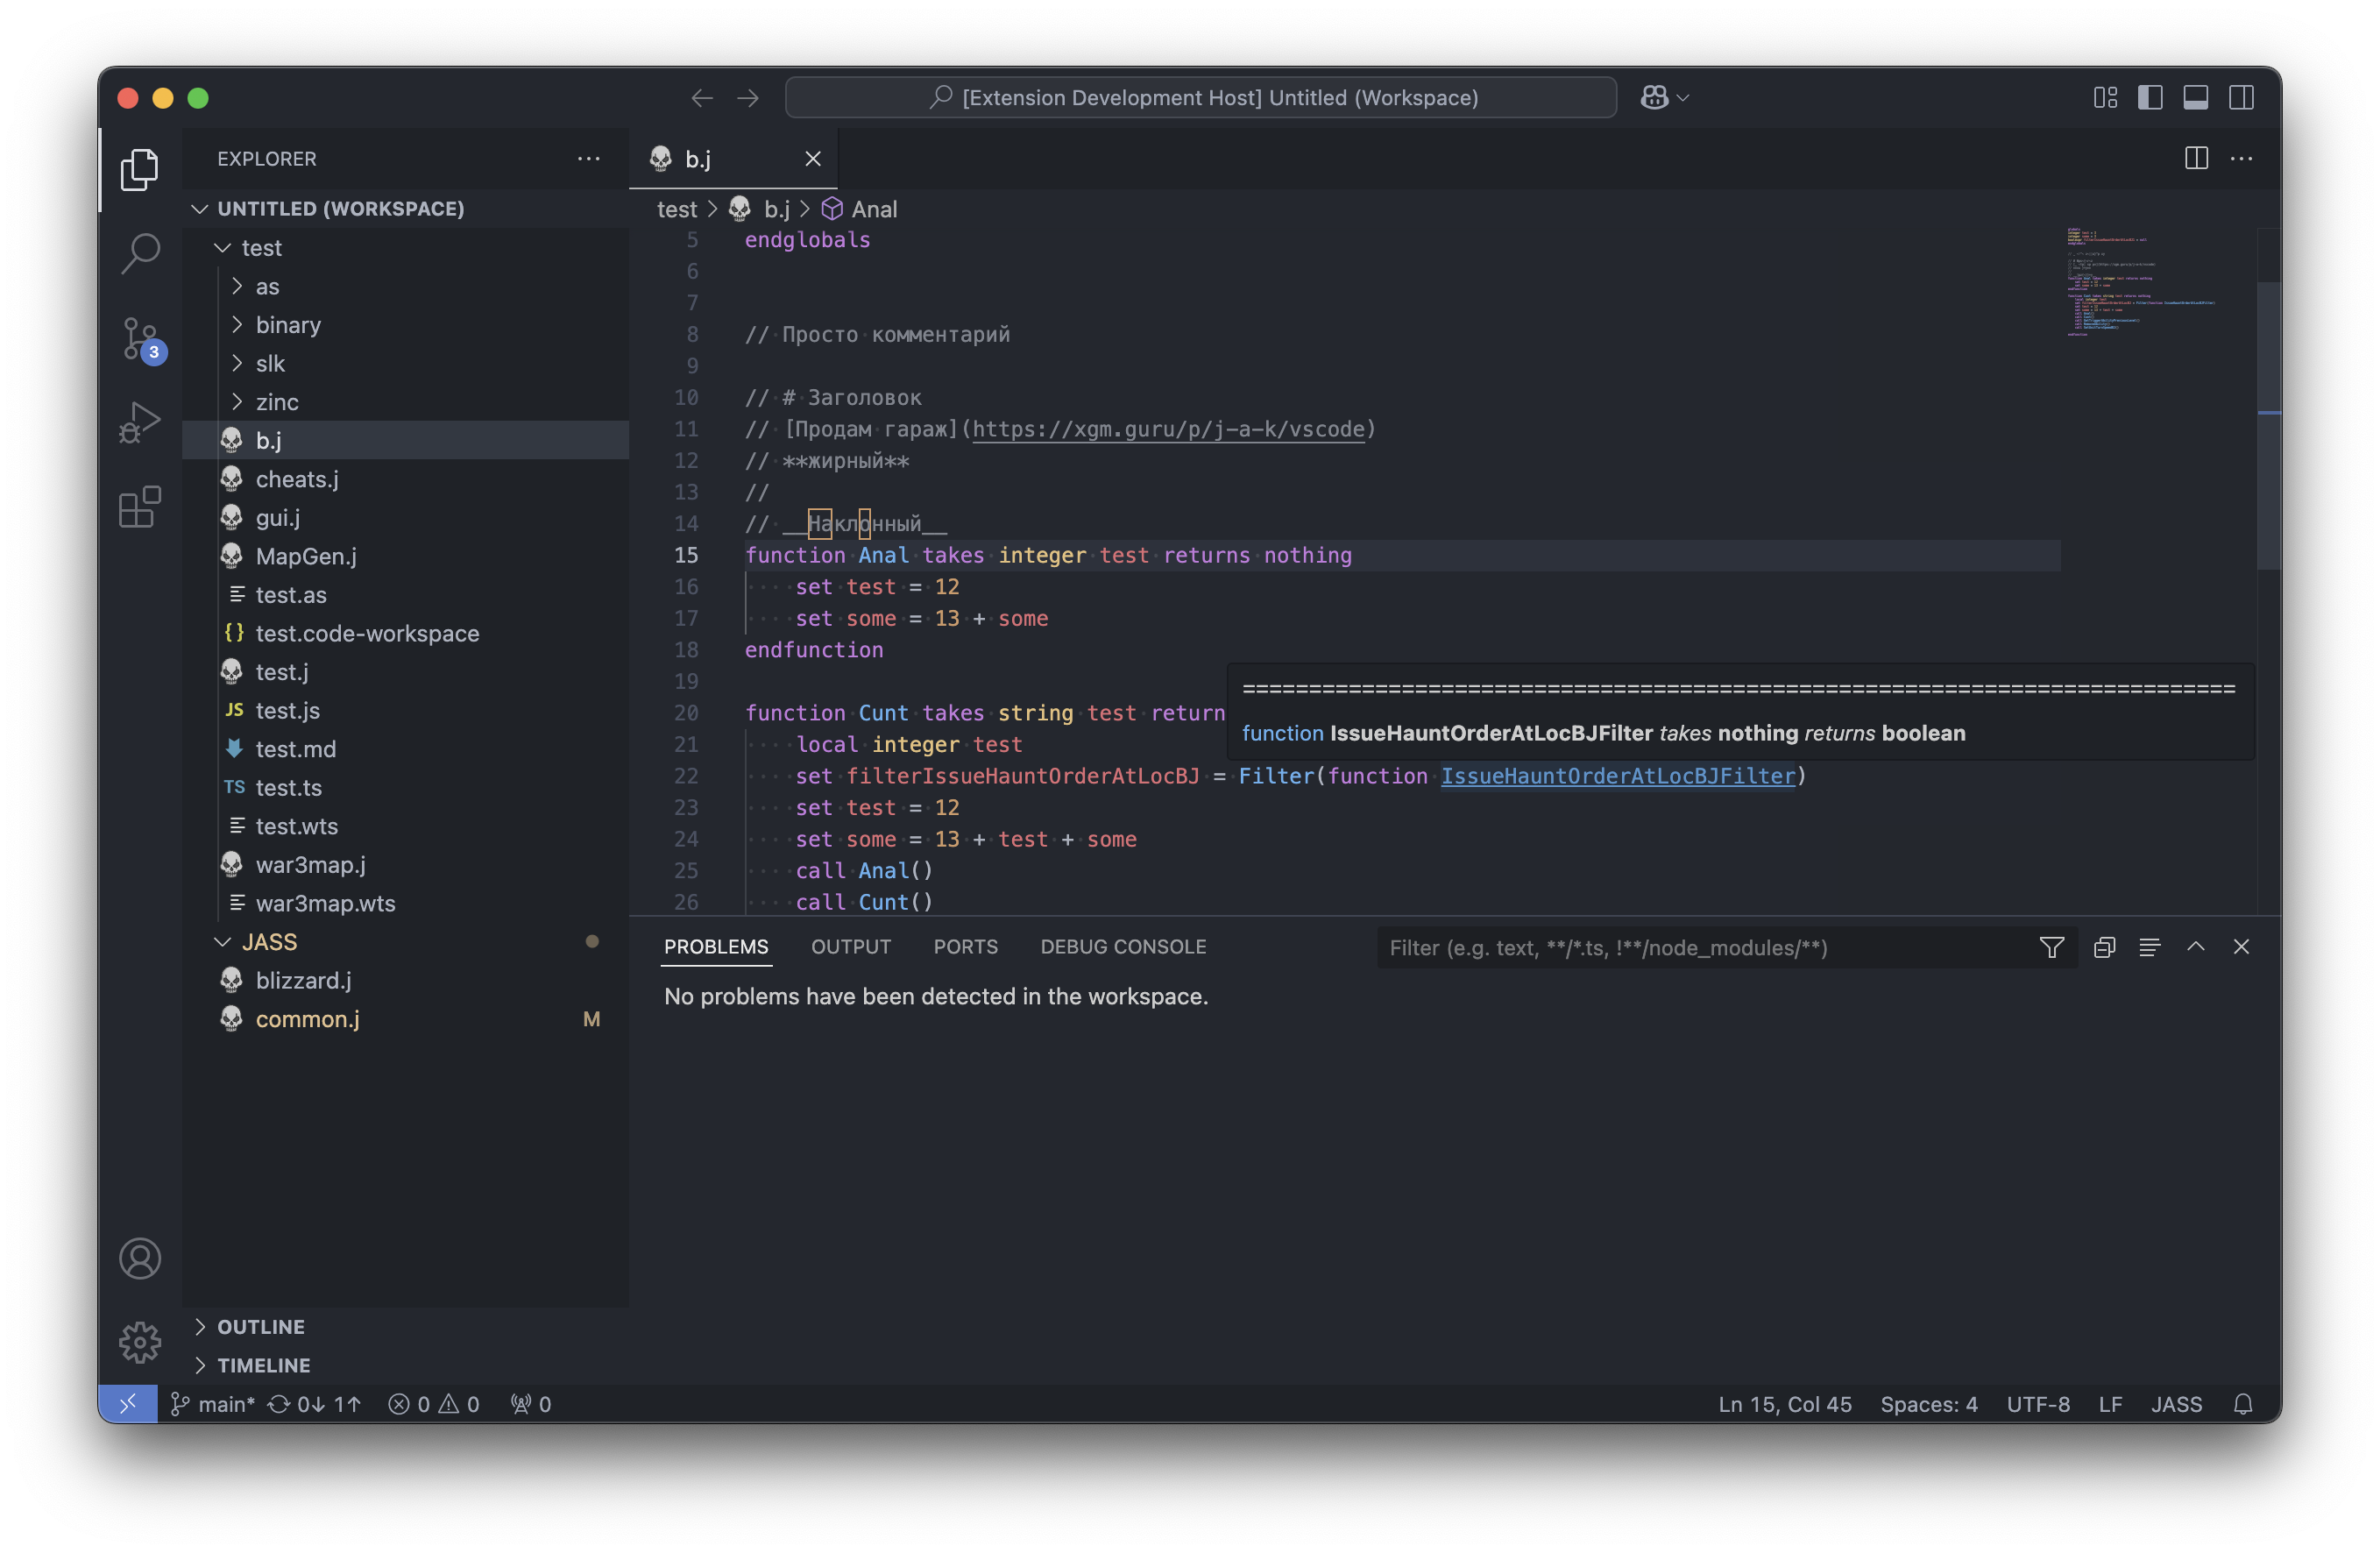Toggle the primary side bar visibility
The height and width of the screenshot is (1553, 2380).
pyautogui.click(x=2150, y=97)
